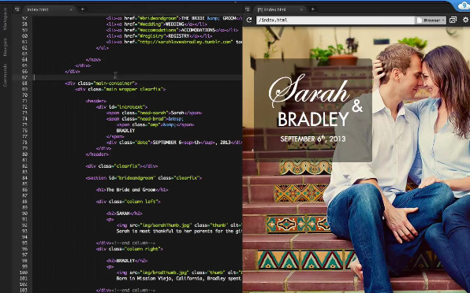
Task: Open preview settings gear icon
Action: [465, 20]
